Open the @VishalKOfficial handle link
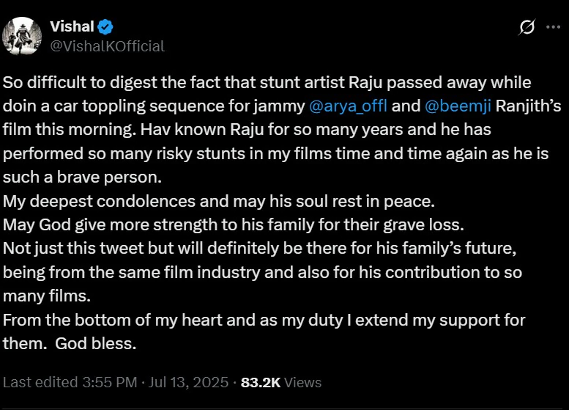This screenshot has height=410, width=569. [107, 46]
